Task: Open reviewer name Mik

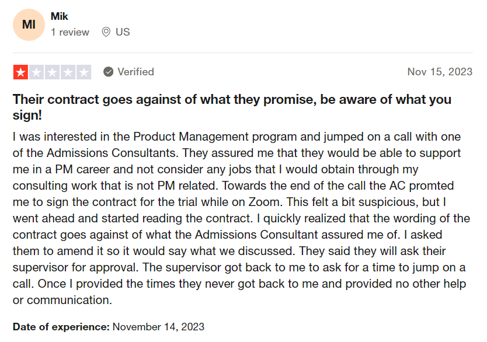Action: (x=60, y=16)
